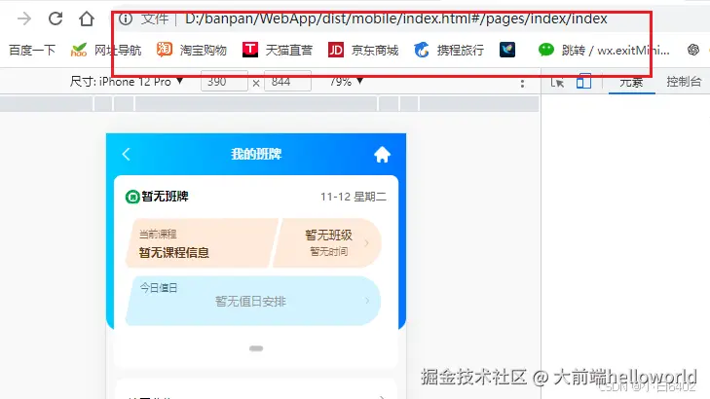The image size is (710, 399).
Task: Open the device toolbar three-dot menu
Action: pyautogui.click(x=522, y=84)
